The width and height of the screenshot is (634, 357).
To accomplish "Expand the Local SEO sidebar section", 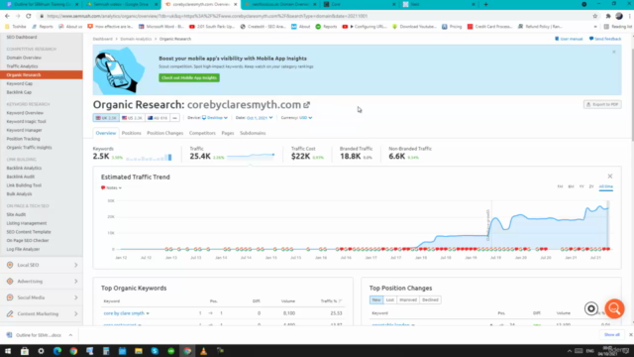I will pos(42,265).
